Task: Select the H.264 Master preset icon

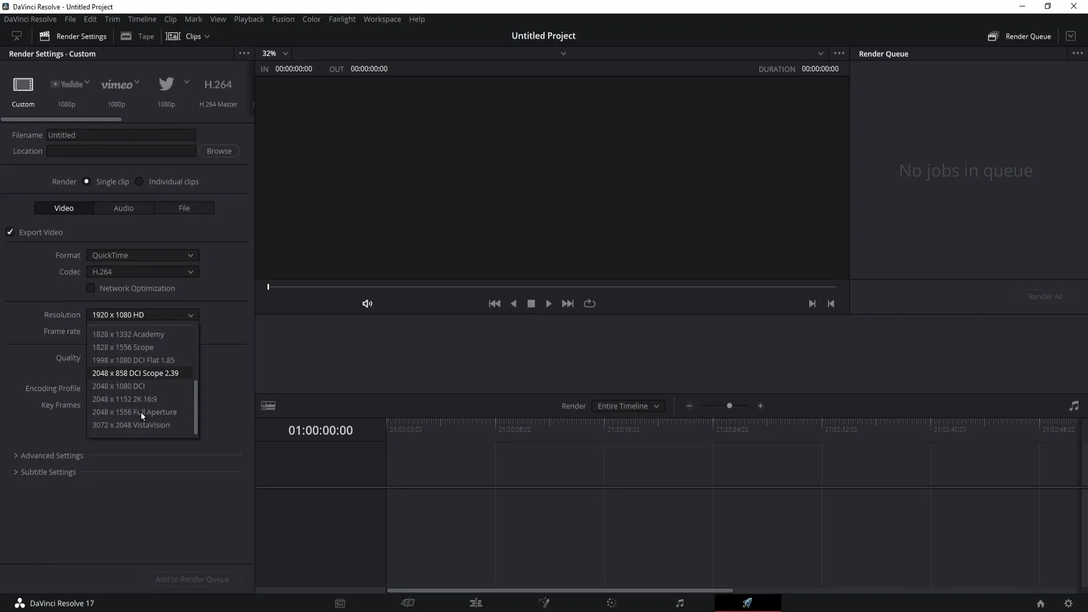Action: point(218,84)
